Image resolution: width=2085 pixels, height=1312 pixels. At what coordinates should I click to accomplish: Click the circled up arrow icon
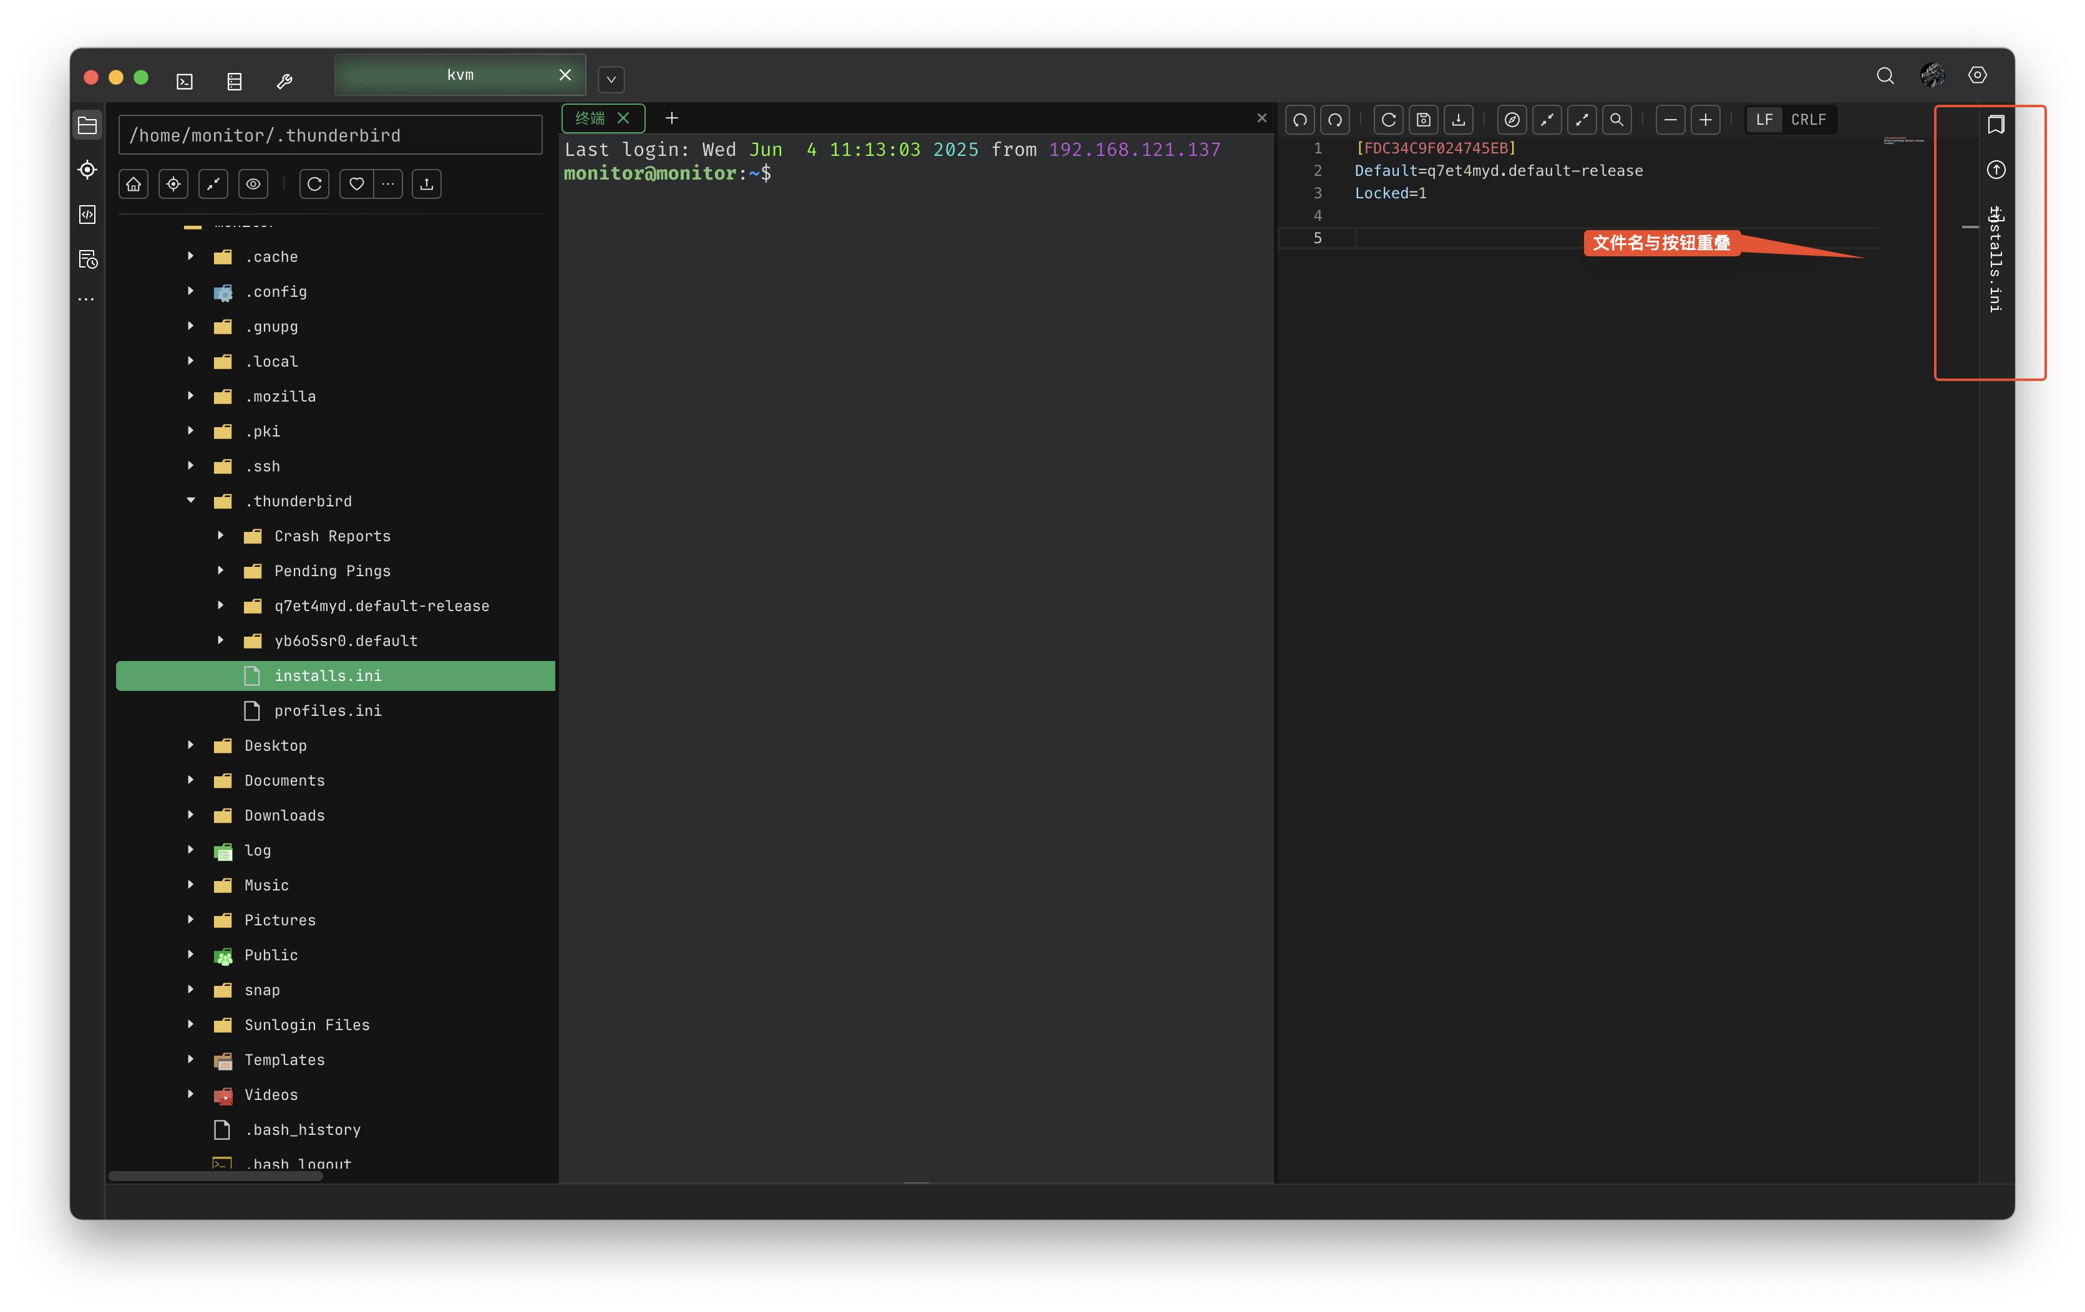click(x=1996, y=170)
